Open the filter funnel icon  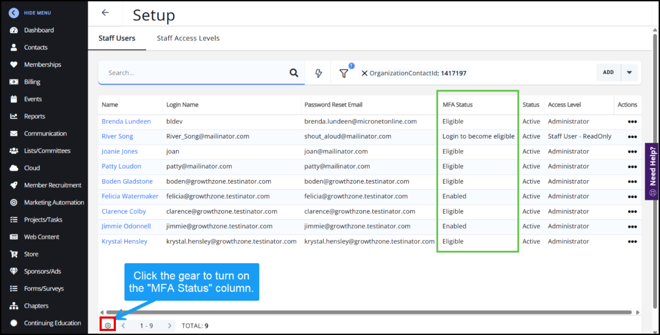click(344, 73)
